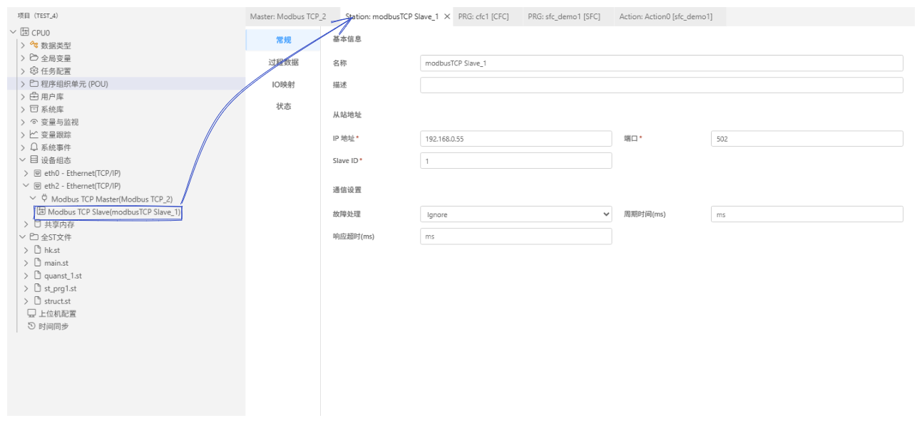This screenshot has width=922, height=423.
Task: Expand the 任务配置 node
Action: point(23,71)
